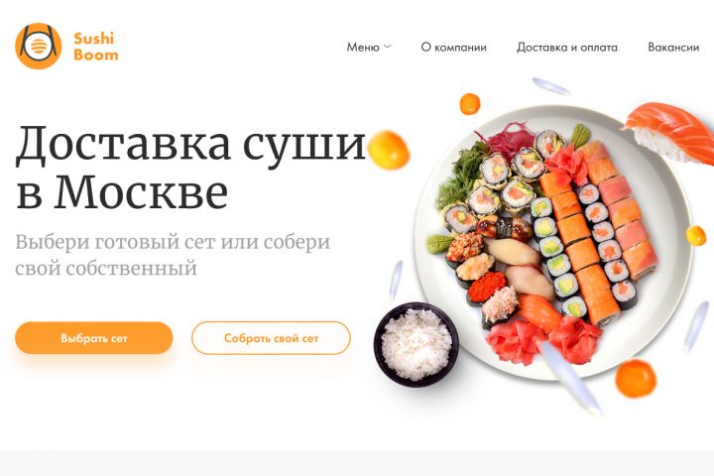Expand the chevron arrow next to Меню
Screen dimensions: 714x476
coord(387,47)
